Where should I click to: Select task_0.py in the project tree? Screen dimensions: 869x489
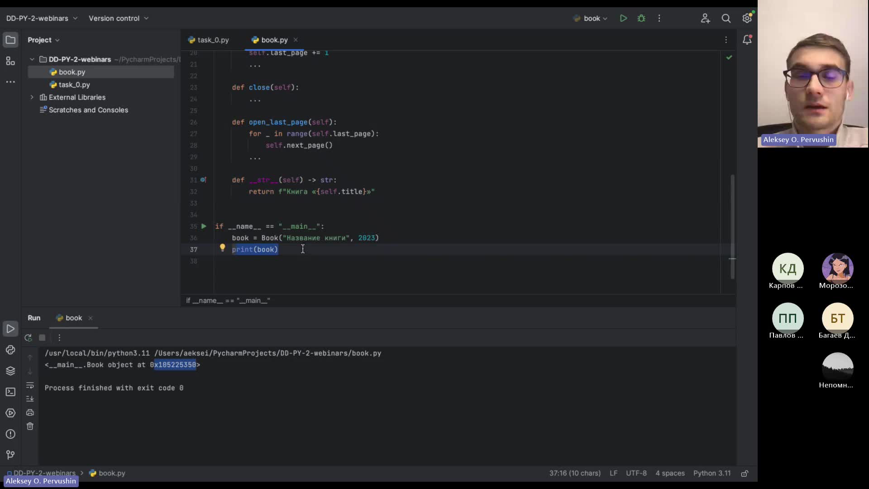(x=100, y=85)
